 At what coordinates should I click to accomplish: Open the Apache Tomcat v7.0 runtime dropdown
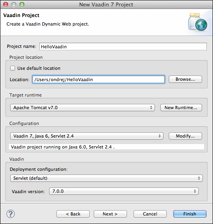pyautogui.click(x=82, y=108)
